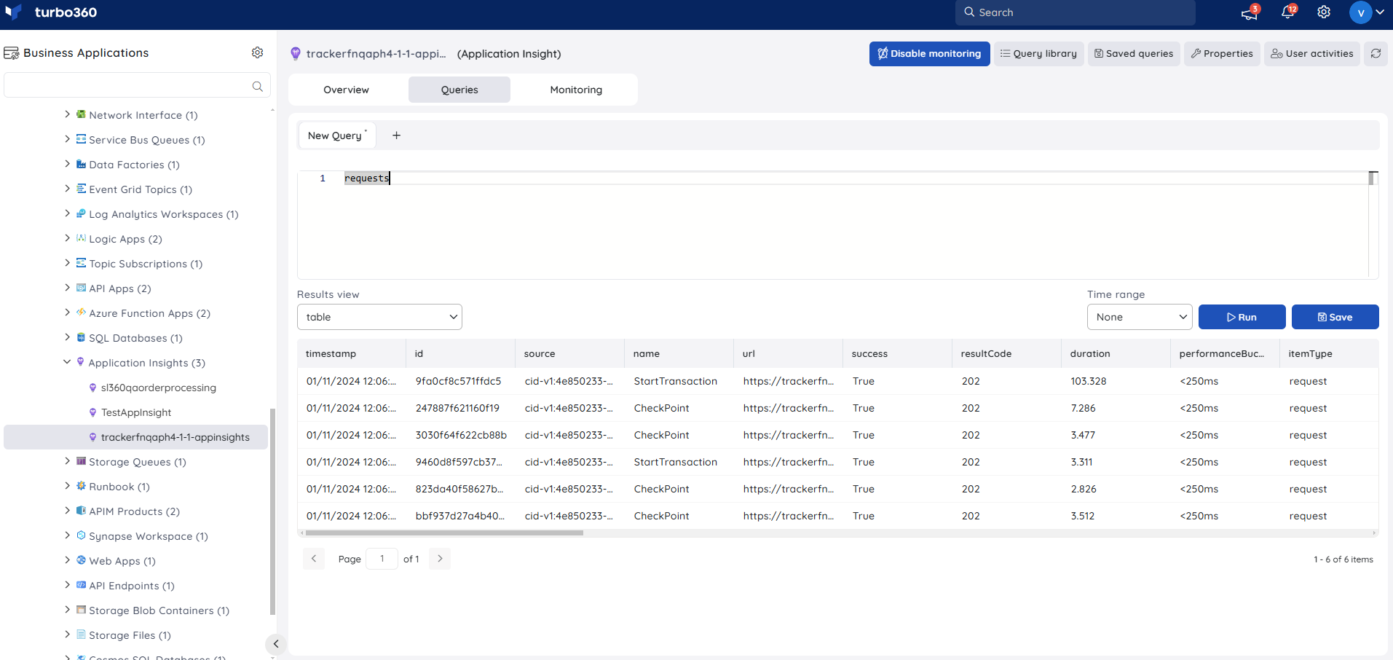Screen dimensions: 1393x660
Task: Add a new query tab with plus
Action: coord(396,135)
